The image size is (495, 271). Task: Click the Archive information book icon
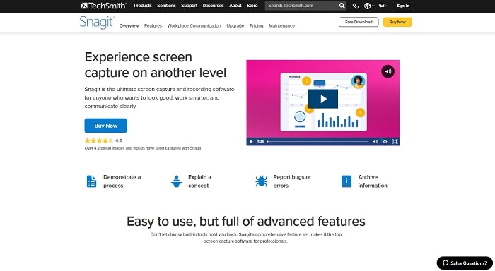346,181
